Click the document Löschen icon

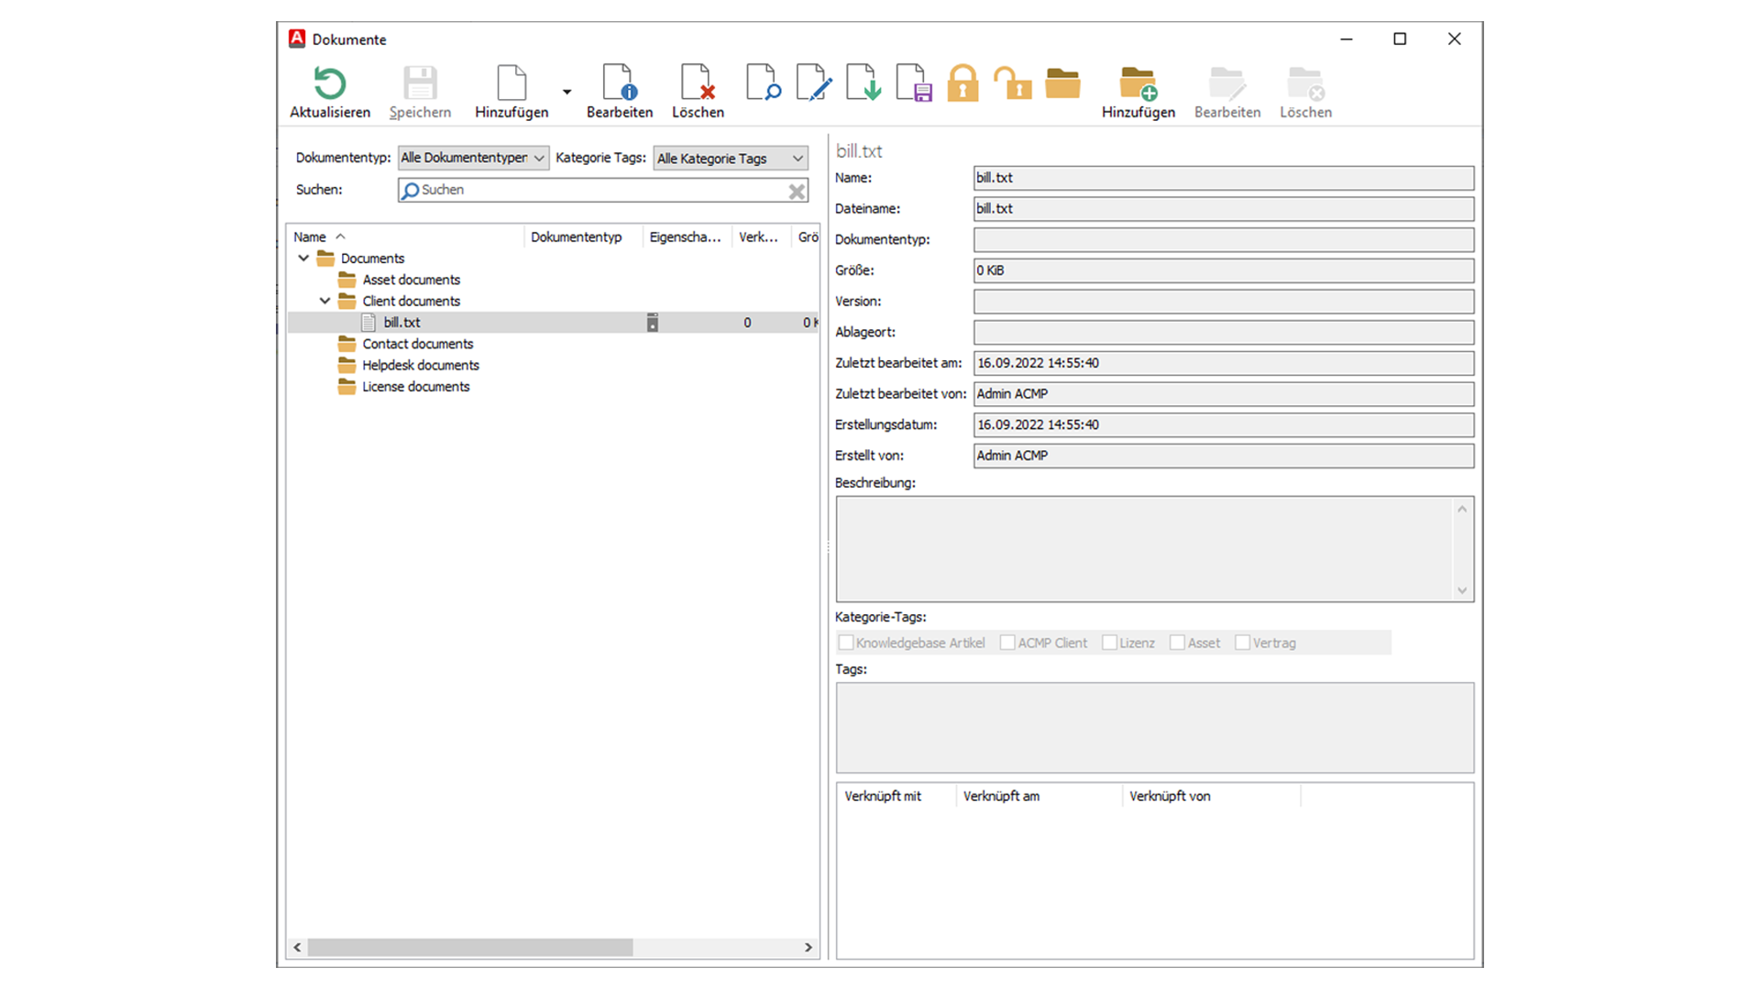(x=698, y=83)
